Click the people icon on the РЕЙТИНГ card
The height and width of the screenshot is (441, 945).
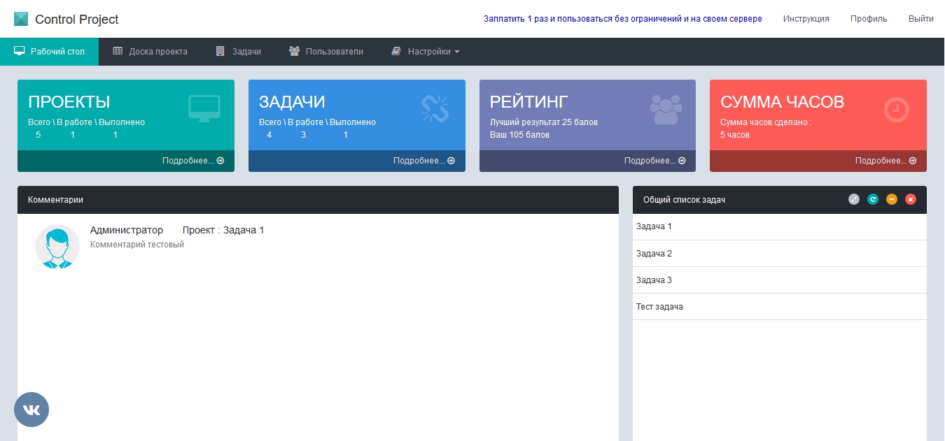click(666, 109)
